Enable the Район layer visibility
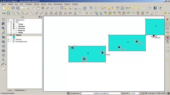Viewport: 170px width, 95px height. (x=14, y=32)
